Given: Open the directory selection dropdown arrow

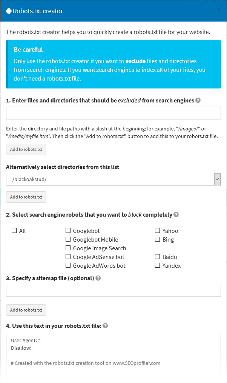Looking at the screenshot, I should click(x=218, y=179).
